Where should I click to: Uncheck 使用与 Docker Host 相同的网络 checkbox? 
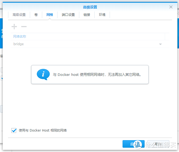click(x=14, y=130)
